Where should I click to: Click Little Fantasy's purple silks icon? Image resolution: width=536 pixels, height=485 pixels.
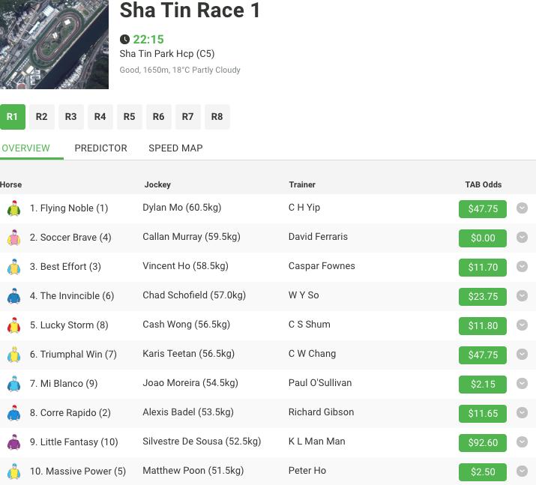(13, 442)
